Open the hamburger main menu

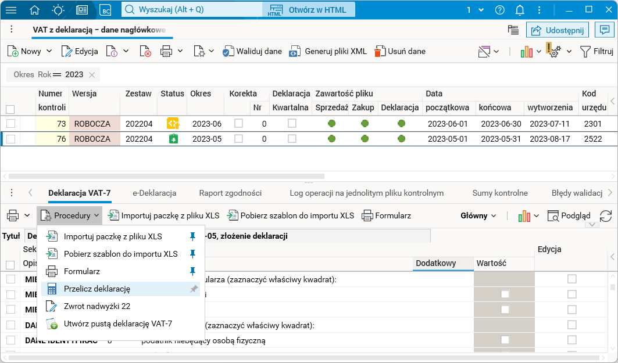(11, 10)
